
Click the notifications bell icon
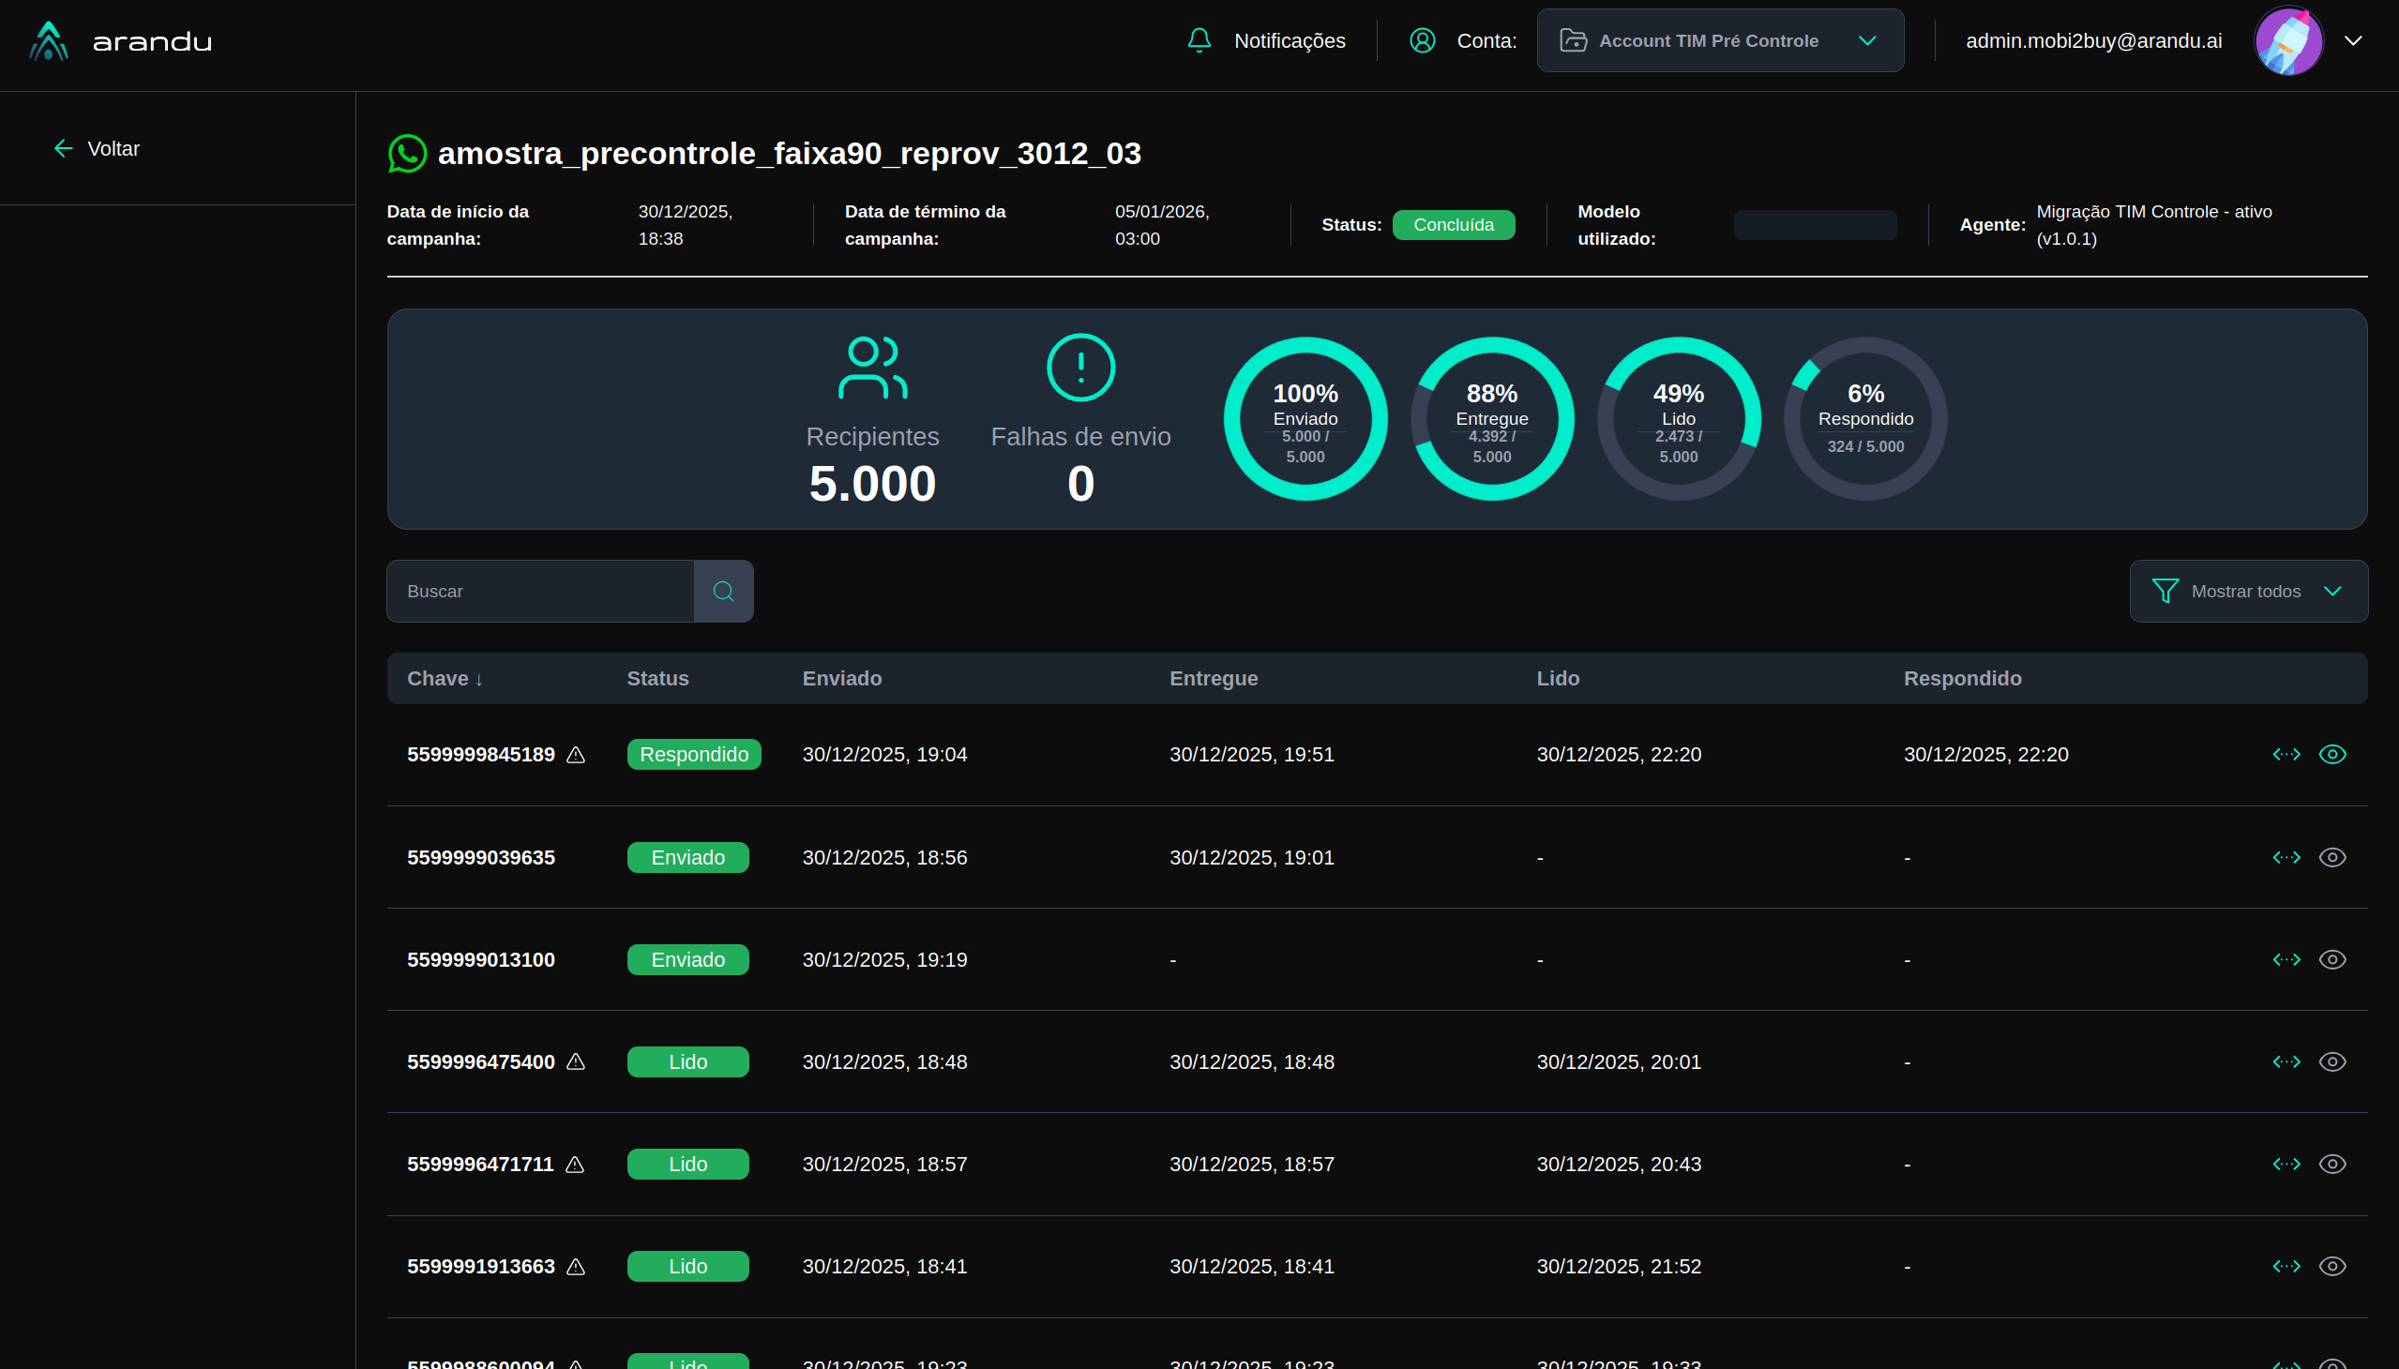1199,40
